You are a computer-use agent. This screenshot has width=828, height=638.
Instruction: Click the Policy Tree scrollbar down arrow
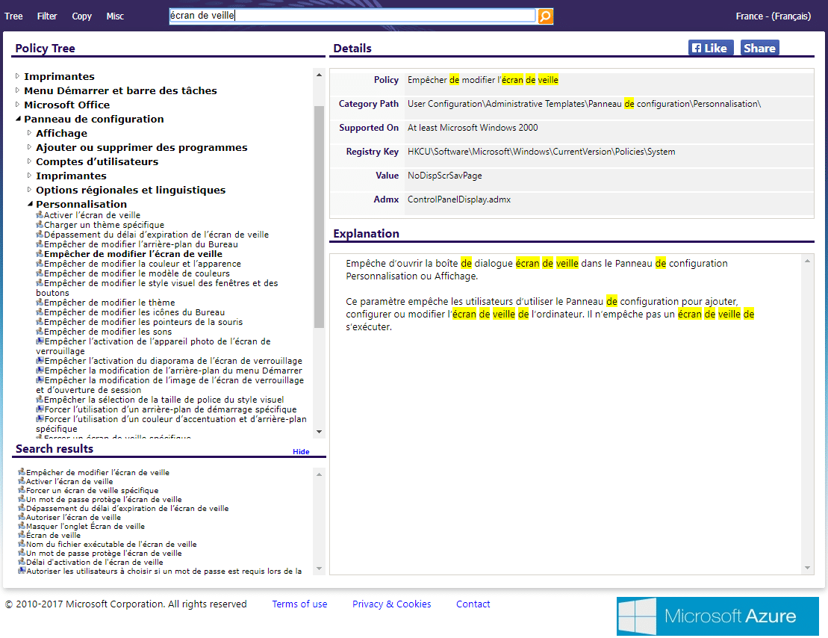(x=319, y=431)
